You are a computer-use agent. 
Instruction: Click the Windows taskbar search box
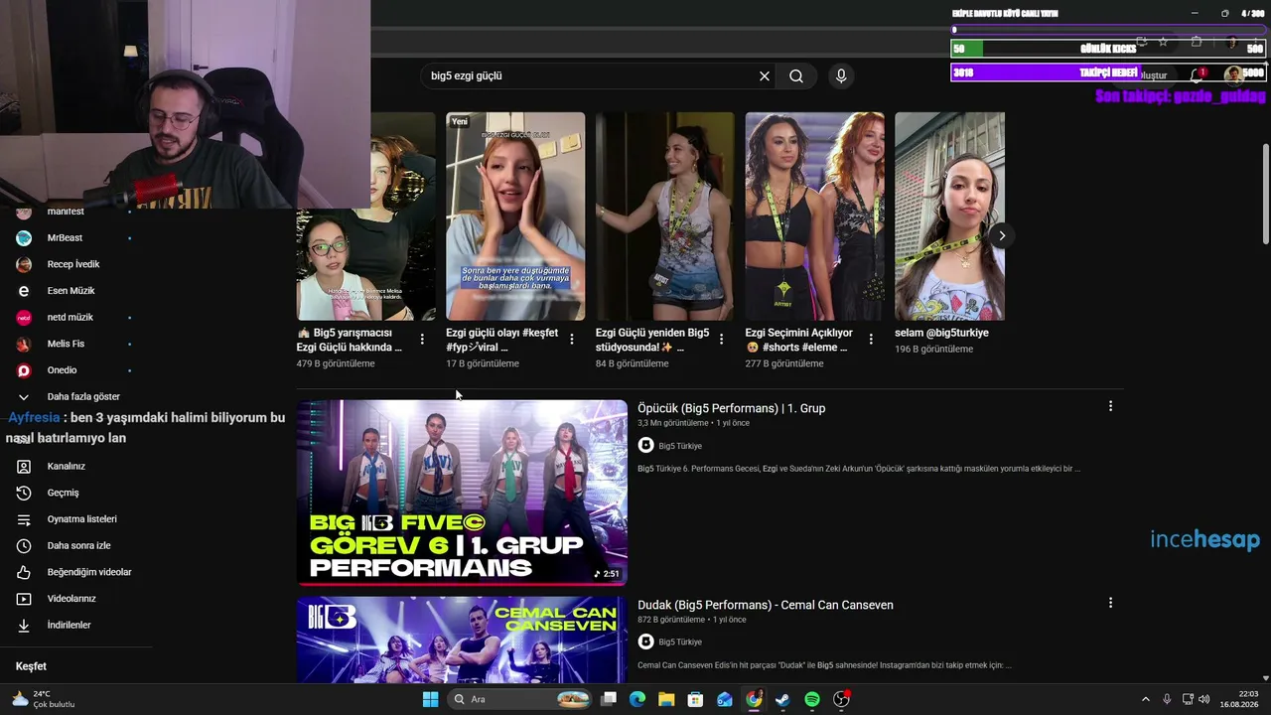(521, 699)
